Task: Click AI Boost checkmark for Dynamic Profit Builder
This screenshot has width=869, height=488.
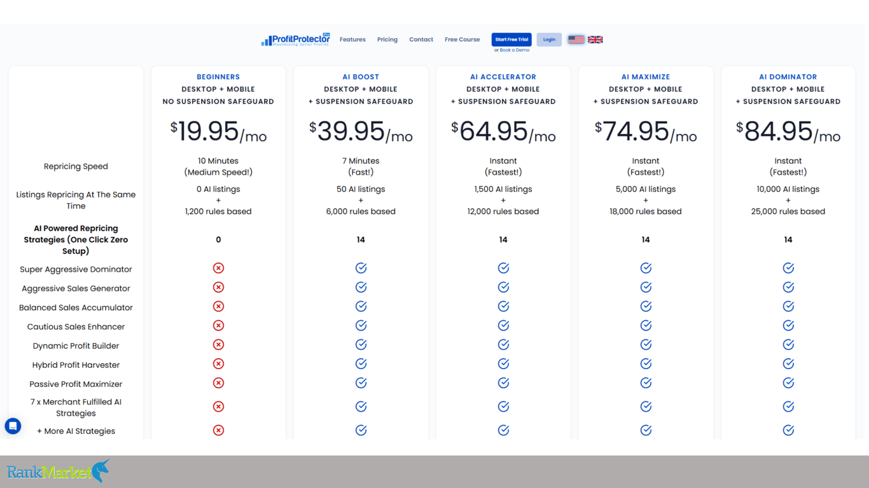Action: [361, 344]
